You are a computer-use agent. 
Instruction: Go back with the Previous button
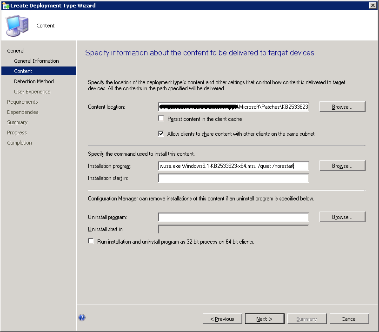(x=222, y=319)
